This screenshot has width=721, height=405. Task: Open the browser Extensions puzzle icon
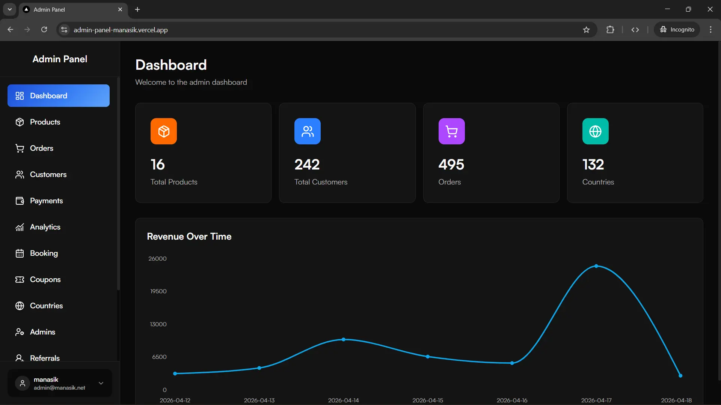pos(610,30)
